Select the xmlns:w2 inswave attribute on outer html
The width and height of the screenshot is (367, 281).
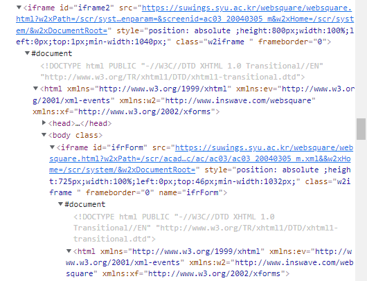point(217,100)
